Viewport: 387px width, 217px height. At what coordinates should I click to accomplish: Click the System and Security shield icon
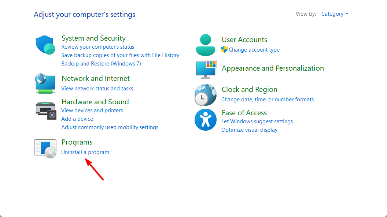tap(45, 45)
